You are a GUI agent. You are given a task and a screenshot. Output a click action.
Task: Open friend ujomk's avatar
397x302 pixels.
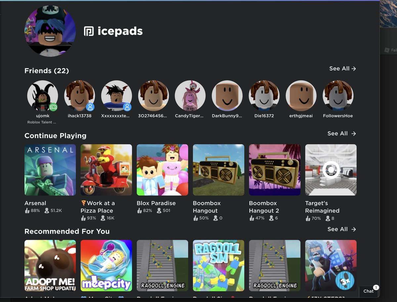click(x=42, y=96)
